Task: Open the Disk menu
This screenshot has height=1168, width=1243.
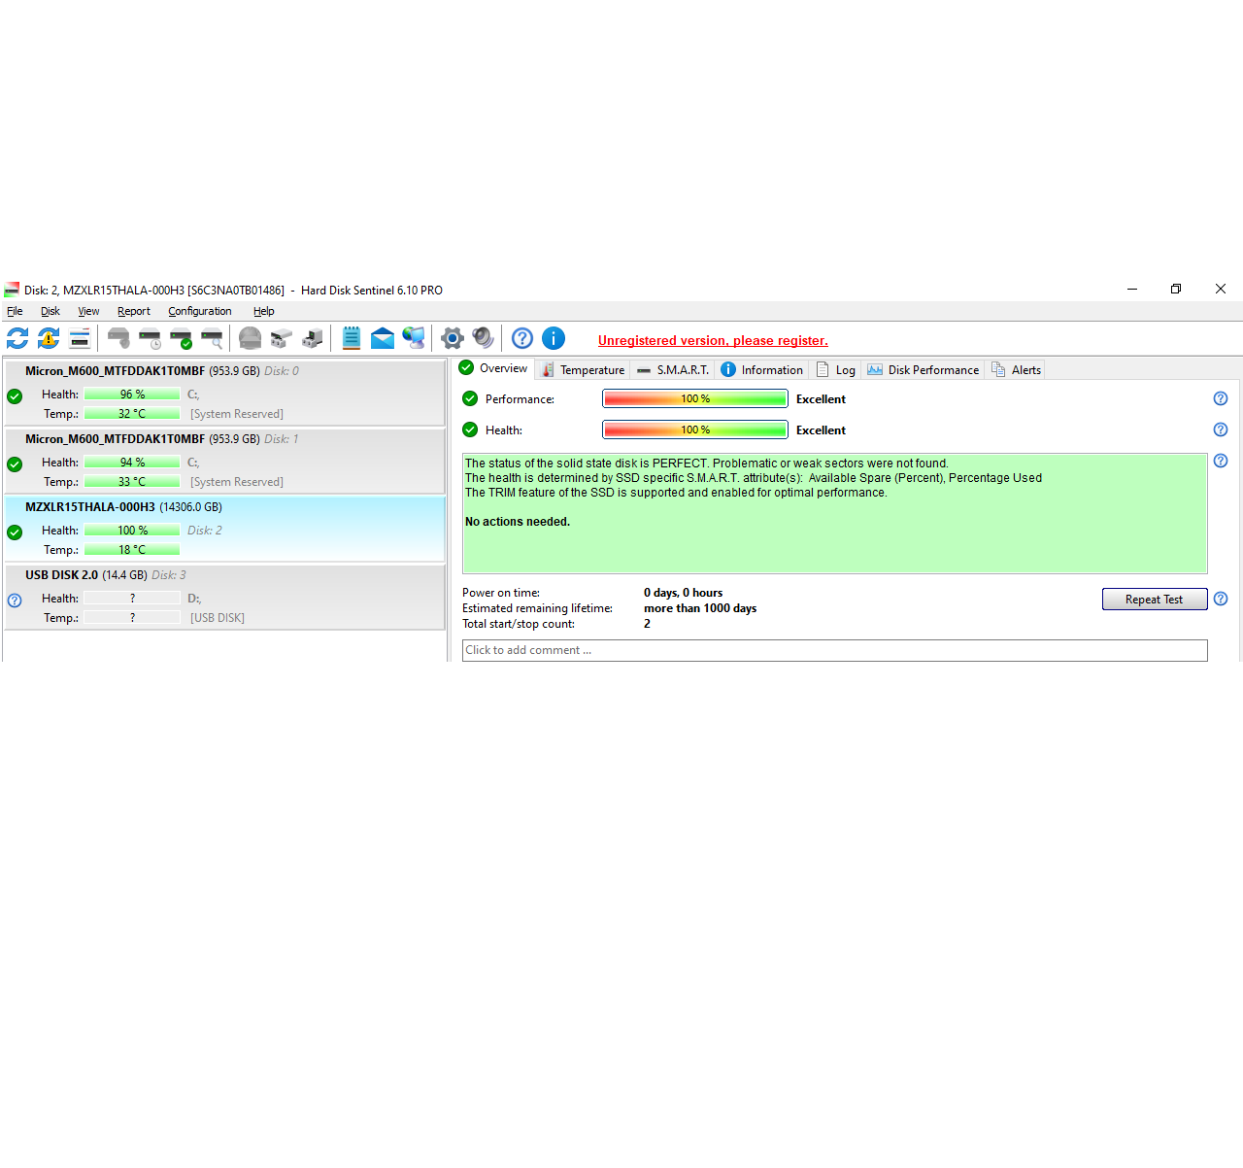Action: (x=50, y=311)
